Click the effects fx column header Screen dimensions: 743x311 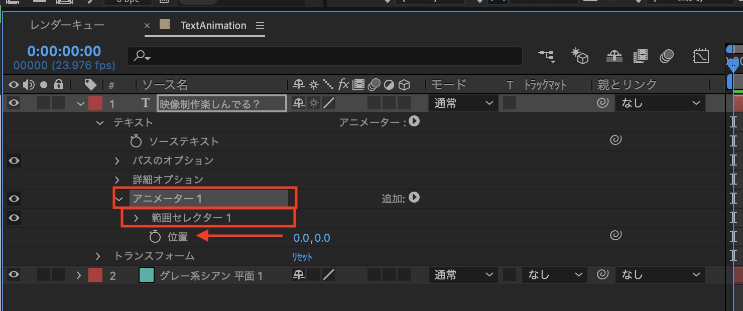click(343, 84)
